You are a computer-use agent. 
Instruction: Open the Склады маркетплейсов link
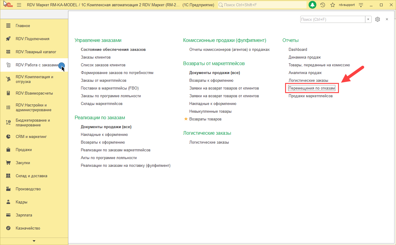[x=102, y=104]
